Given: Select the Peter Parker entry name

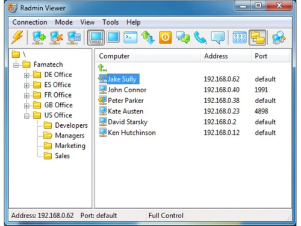Looking at the screenshot, I should coord(126,101).
